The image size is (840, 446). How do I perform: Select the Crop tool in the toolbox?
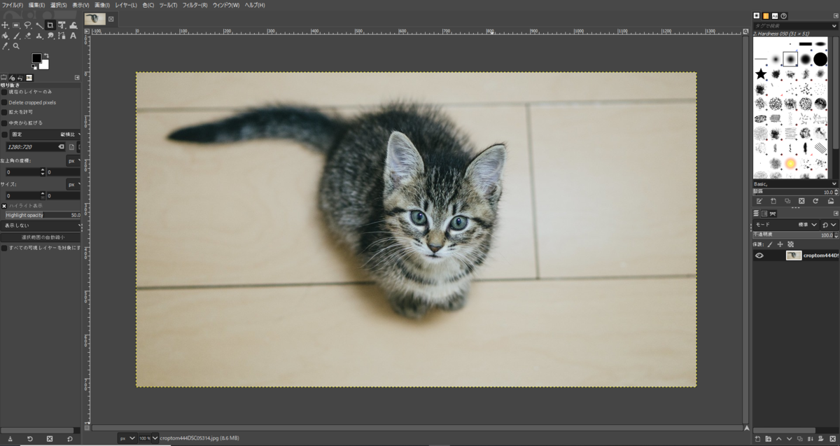(50, 25)
